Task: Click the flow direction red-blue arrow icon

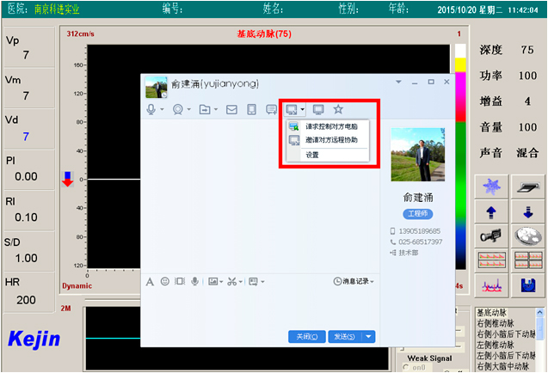Action: click(67, 179)
